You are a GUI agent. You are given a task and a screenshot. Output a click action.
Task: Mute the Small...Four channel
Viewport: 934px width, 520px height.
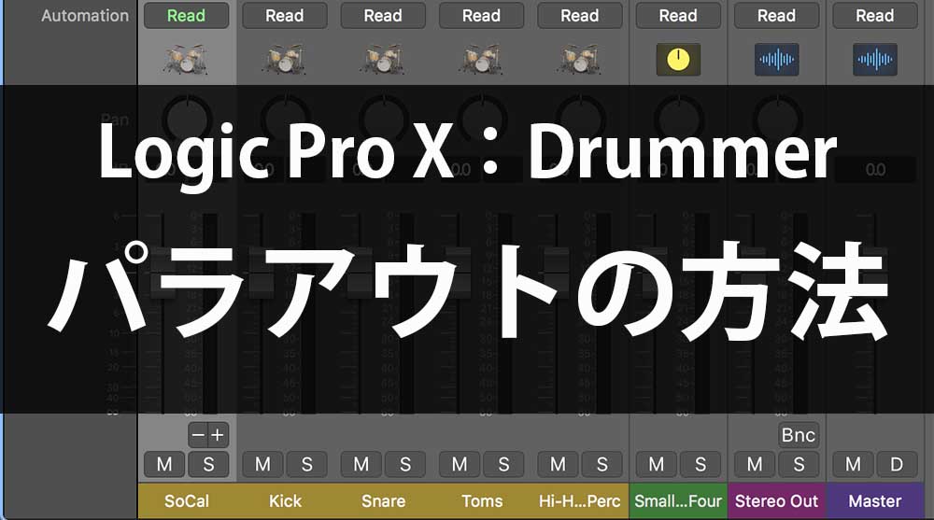pos(657,464)
